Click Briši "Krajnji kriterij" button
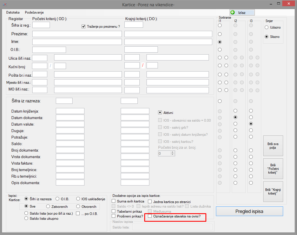This screenshot has width=297, height=235. click(273, 191)
